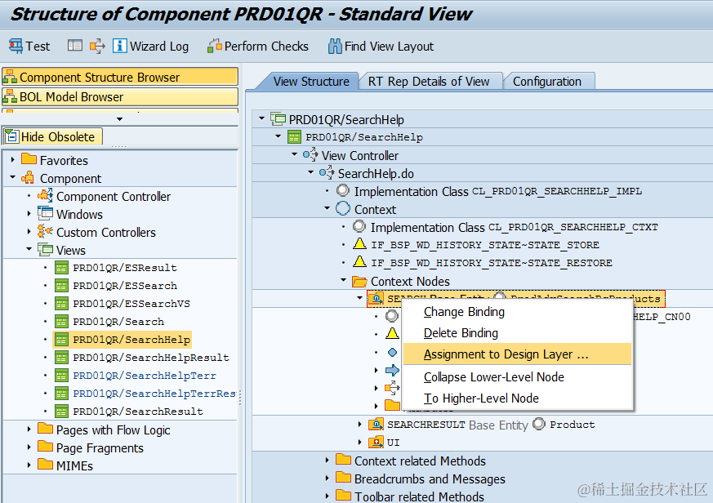Click the warning icon beside STATE_RESTORE
This screenshot has height=503, width=713.
[359, 262]
